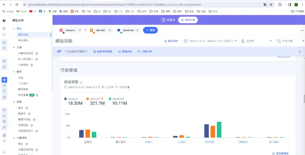
Task: Remove vocus.cc from comparison
Action: click(80, 30)
